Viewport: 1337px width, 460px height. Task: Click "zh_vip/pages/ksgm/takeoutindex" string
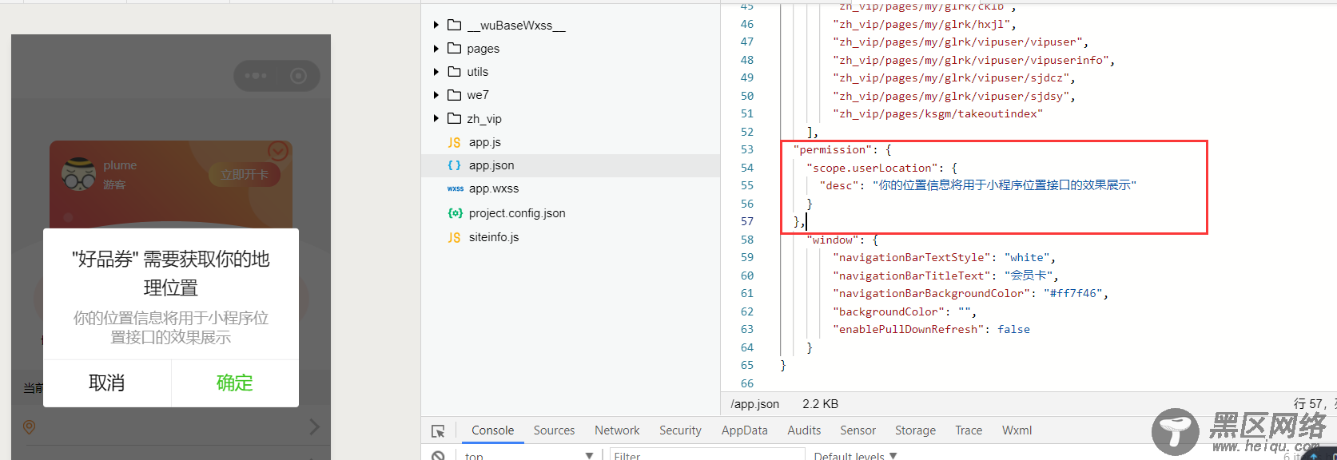[937, 113]
